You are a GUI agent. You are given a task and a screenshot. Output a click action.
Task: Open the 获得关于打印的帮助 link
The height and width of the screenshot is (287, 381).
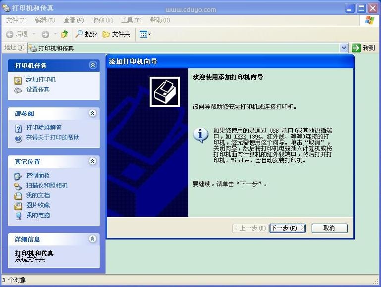[53, 138]
